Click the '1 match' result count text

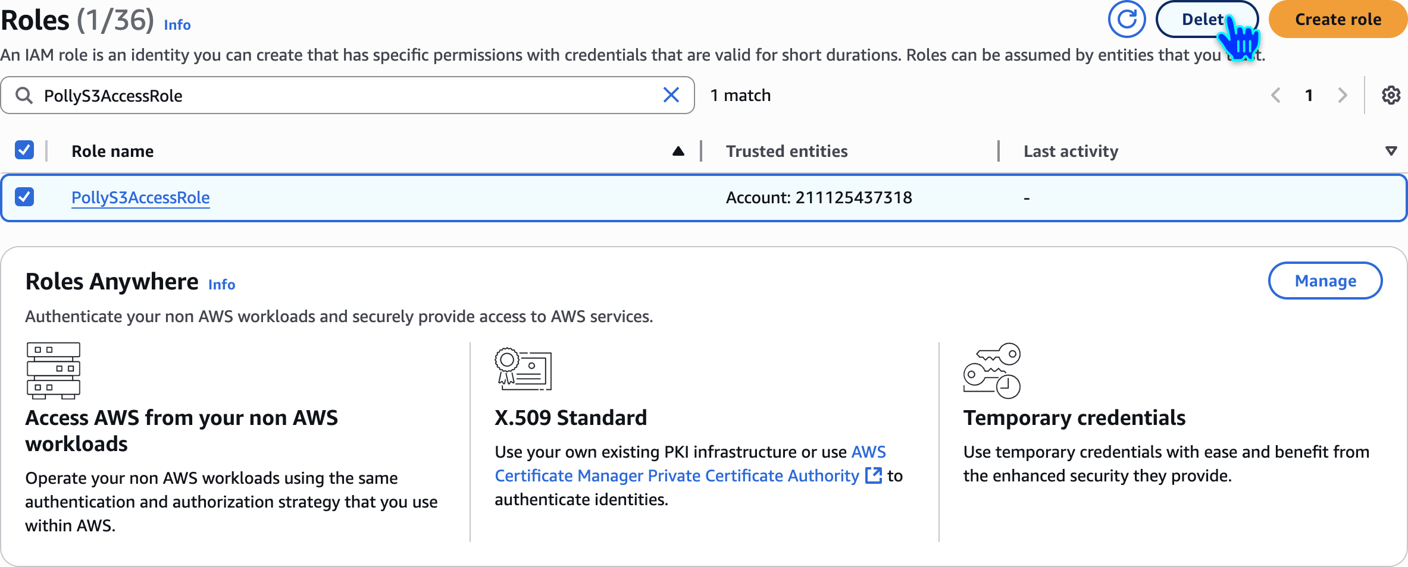point(740,95)
